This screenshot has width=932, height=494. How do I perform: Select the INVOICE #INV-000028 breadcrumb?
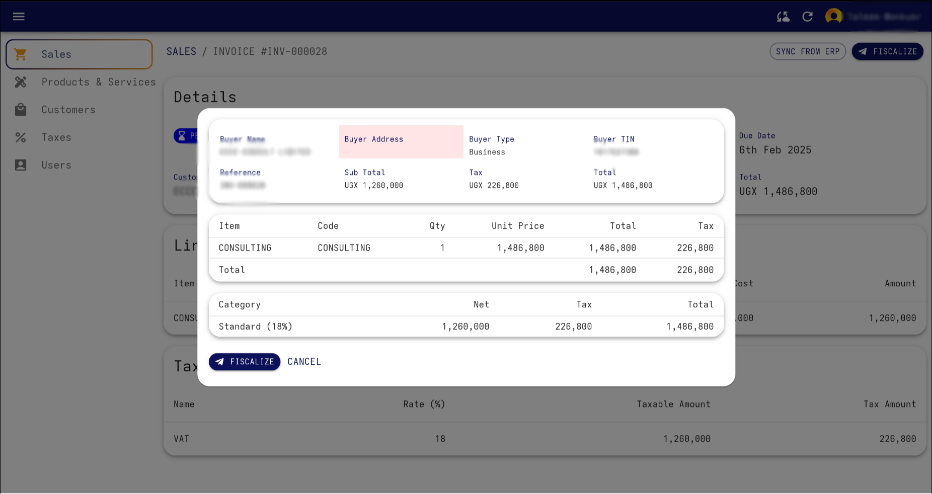click(x=270, y=51)
